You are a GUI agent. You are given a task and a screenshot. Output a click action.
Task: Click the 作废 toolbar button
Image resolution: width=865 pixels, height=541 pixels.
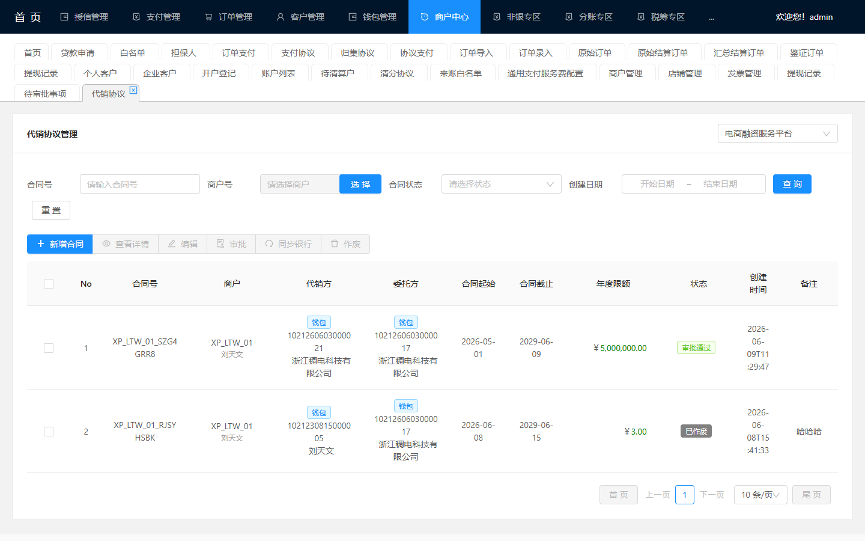click(345, 244)
